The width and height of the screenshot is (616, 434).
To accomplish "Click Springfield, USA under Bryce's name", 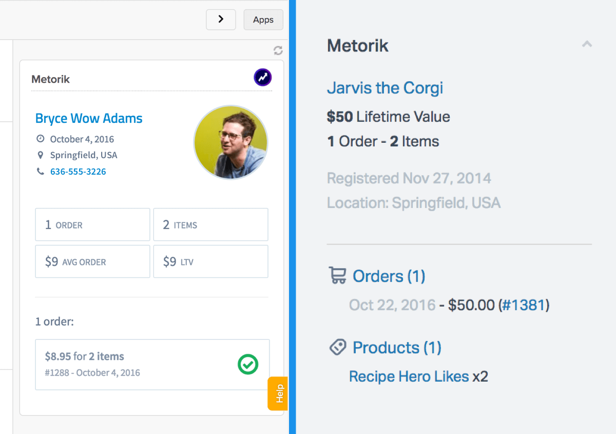I will 84,155.
